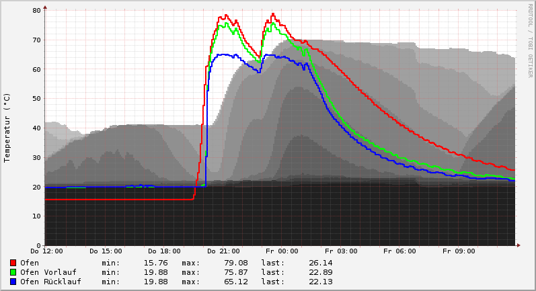Click the 80 label on the temperature axis
536x291 pixels.
[x=37, y=11]
